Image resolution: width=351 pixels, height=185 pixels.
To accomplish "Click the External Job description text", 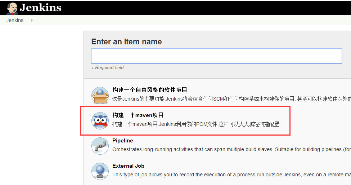I will 232,175.
